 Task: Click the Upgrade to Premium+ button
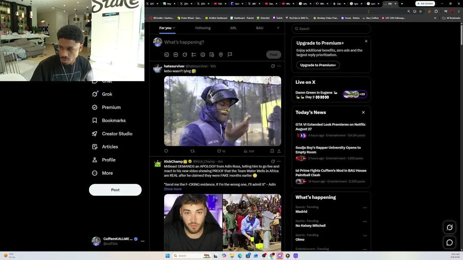318,65
